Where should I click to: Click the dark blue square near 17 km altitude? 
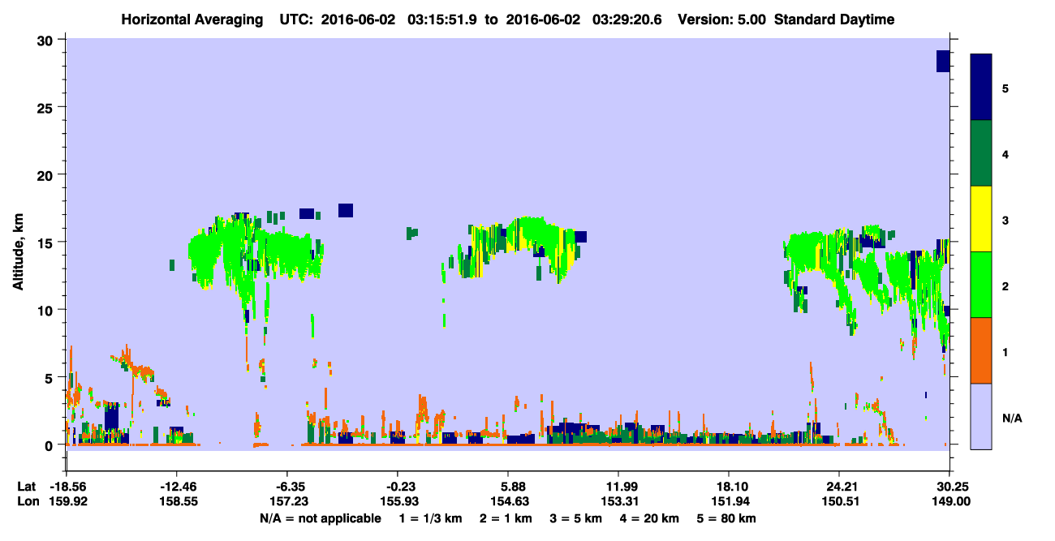coord(346,210)
